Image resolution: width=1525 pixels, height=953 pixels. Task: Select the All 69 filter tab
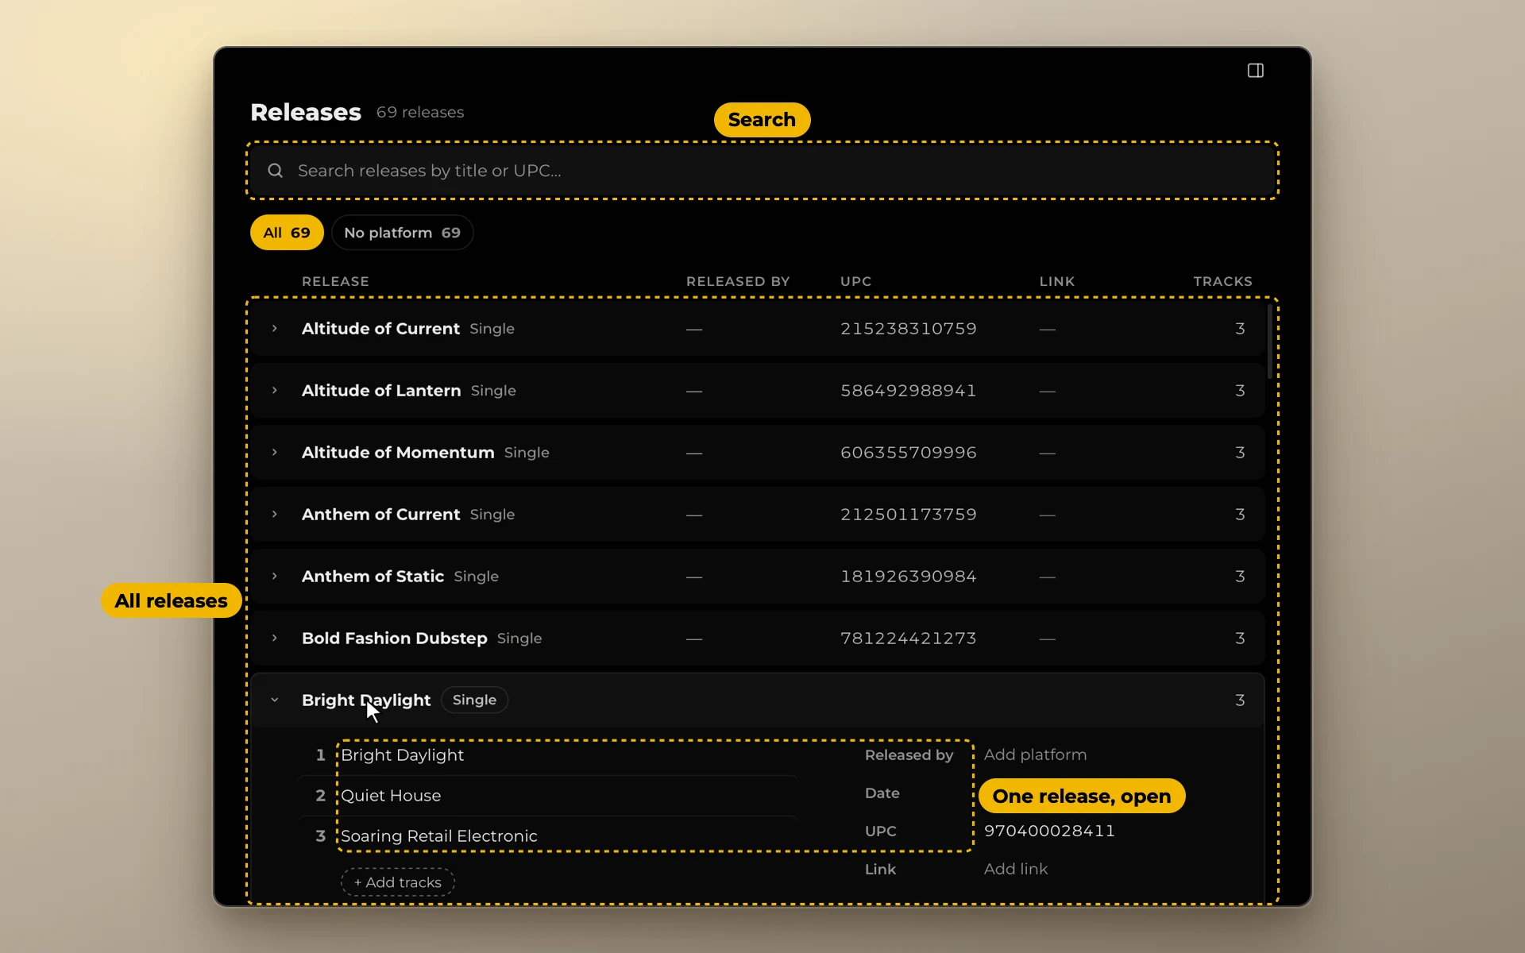(x=287, y=233)
